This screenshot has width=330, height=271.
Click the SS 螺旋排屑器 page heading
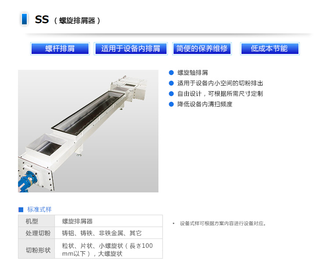coord(67,20)
